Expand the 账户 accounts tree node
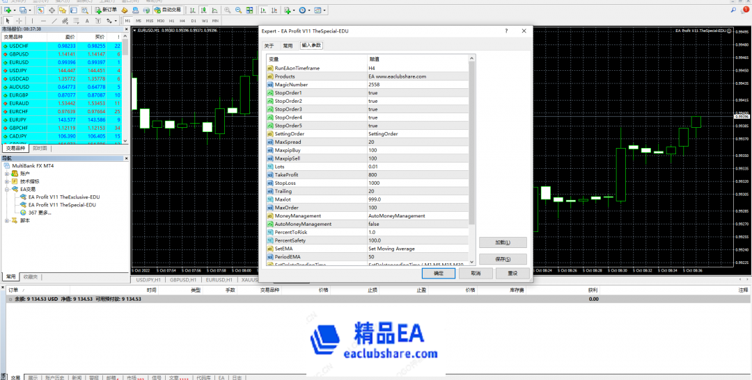752x380 pixels. point(7,173)
